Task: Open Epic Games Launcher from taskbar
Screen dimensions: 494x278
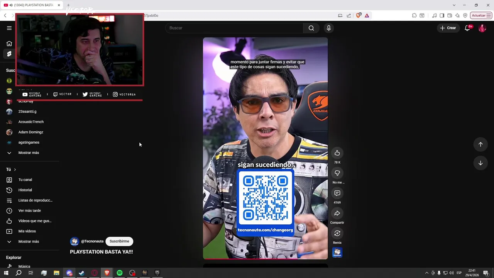Action: click(x=157, y=273)
